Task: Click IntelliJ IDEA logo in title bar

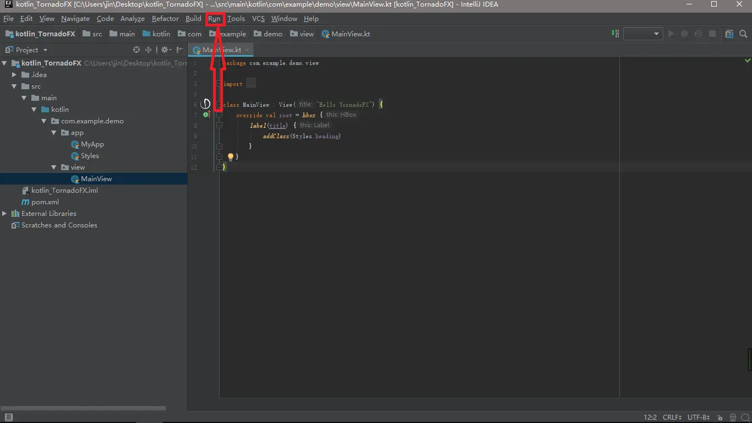Action: pyautogui.click(x=8, y=4)
